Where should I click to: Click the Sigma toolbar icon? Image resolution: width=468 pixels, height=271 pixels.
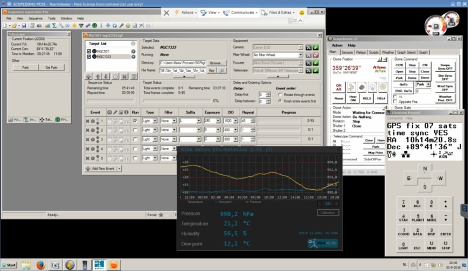54,26
